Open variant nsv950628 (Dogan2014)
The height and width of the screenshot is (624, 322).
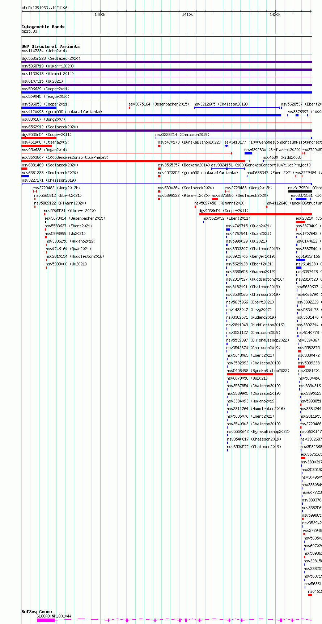pyautogui.click(x=45, y=150)
